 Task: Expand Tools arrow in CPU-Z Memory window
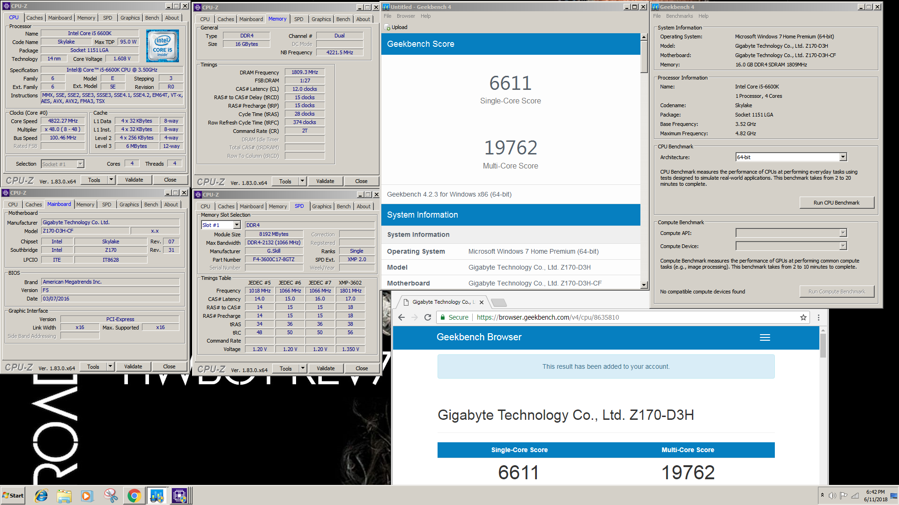click(302, 181)
